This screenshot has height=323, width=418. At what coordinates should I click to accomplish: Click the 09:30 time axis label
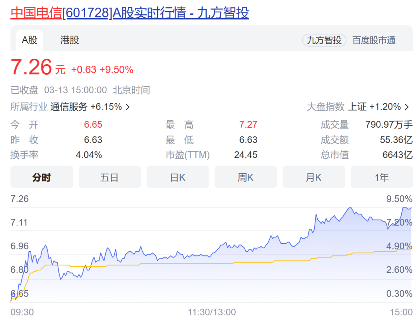[22, 312]
